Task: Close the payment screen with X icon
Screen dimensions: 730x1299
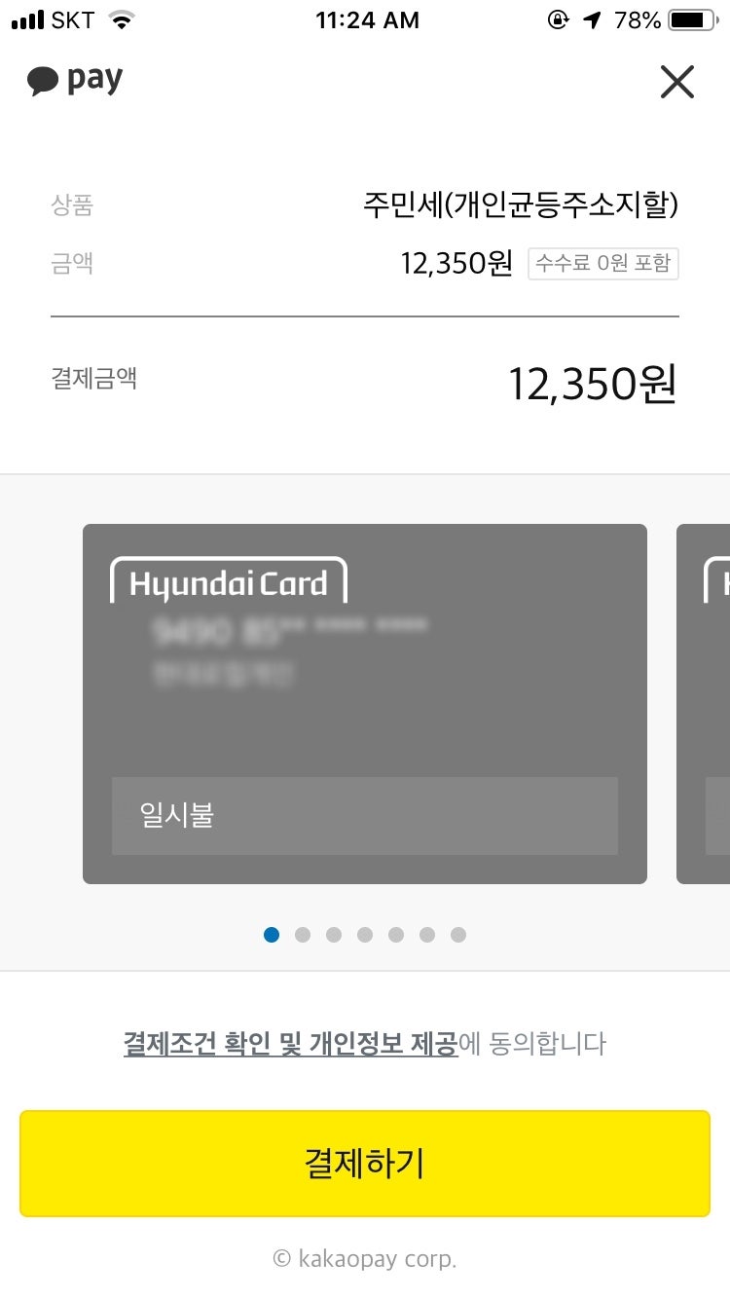Action: 676,82
